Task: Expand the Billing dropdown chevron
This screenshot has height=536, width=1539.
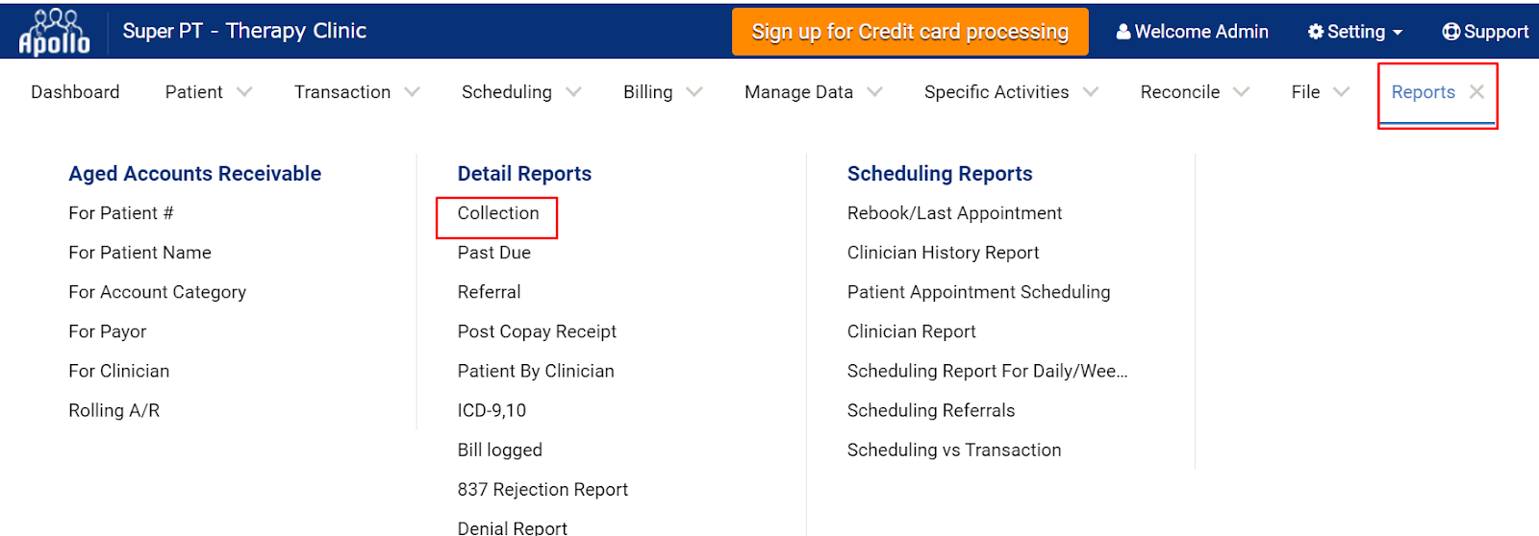Action: (694, 92)
